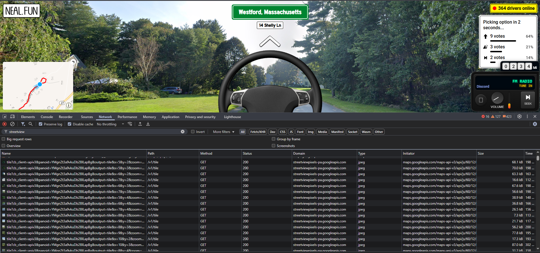The width and height of the screenshot is (540, 253).
Task: Open DevTools three-dot customize menu
Action: (x=527, y=116)
